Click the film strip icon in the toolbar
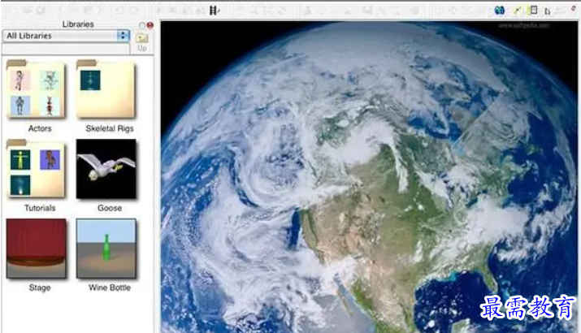This screenshot has height=333, width=581. click(x=215, y=11)
